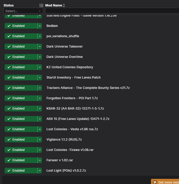Screen dimensions: 179x184
Task: Expand dropdown arrow beside StarUI Inventory Enabled button
Action: tap(40, 78)
